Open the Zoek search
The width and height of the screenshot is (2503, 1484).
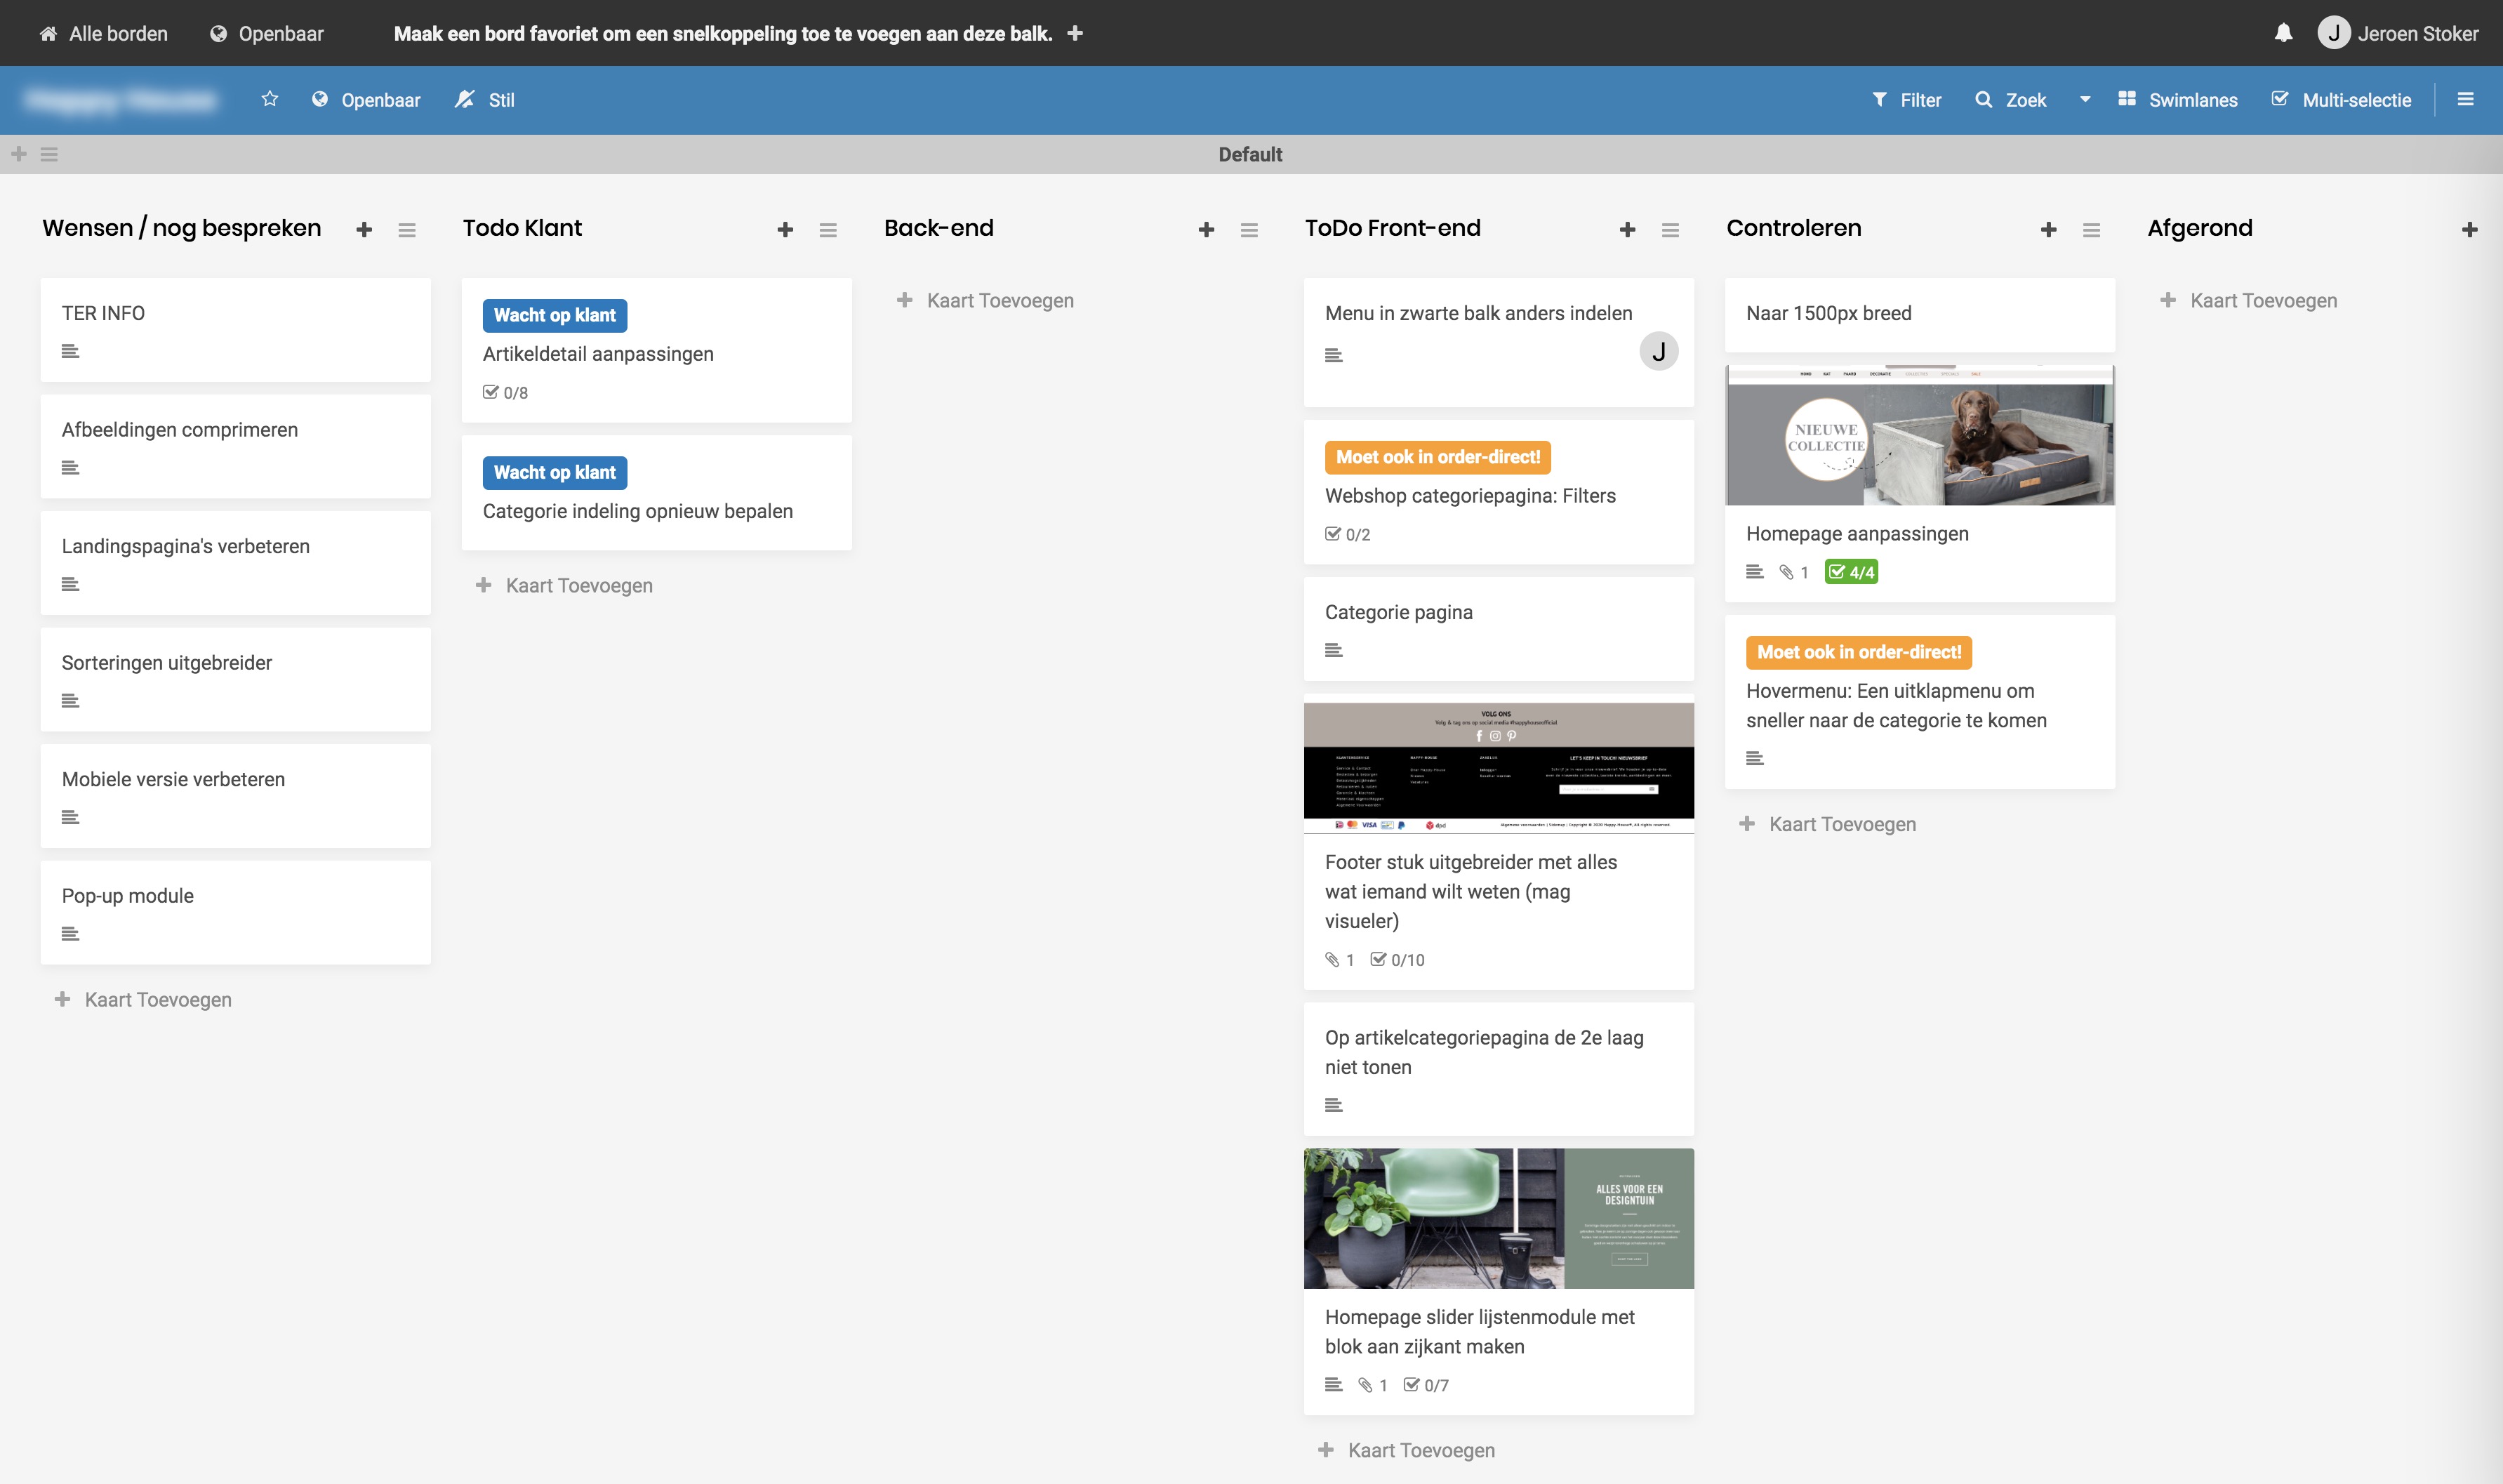pyautogui.click(x=2011, y=100)
